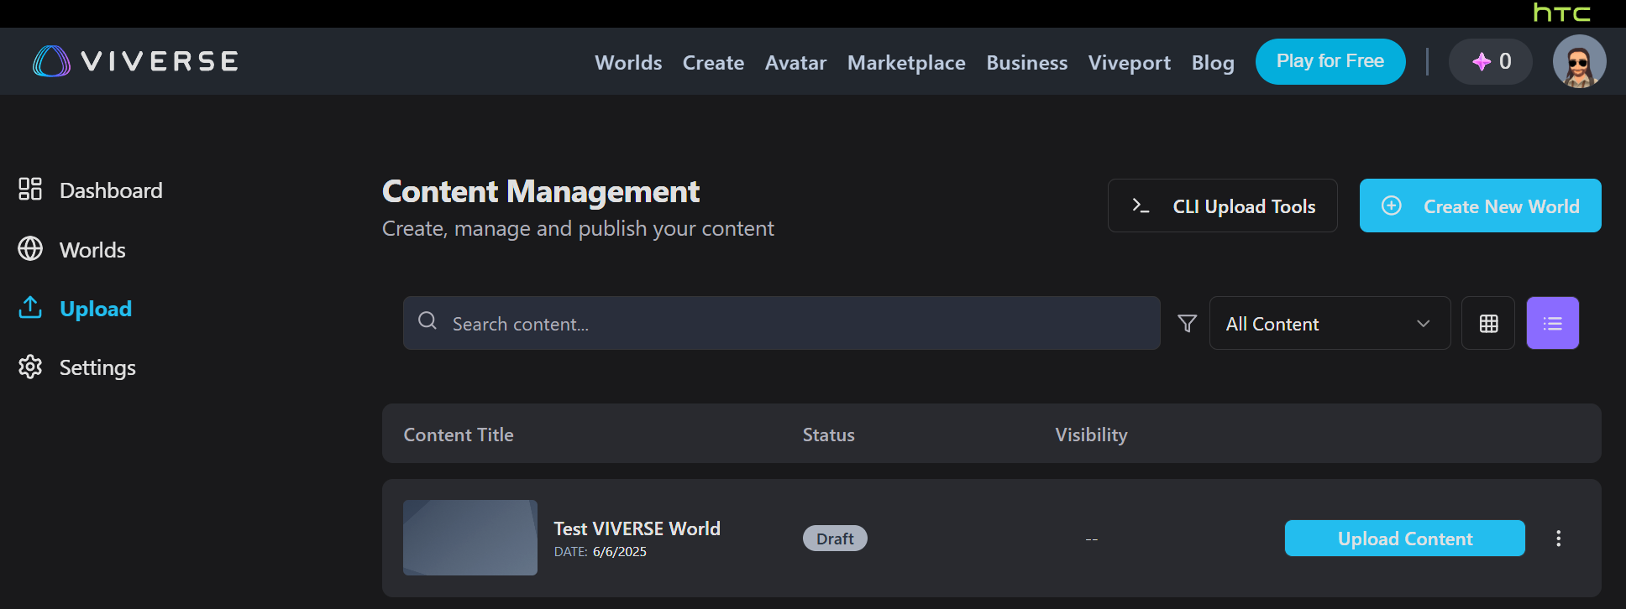
Task: Click the filter funnel icon
Action: tap(1187, 323)
